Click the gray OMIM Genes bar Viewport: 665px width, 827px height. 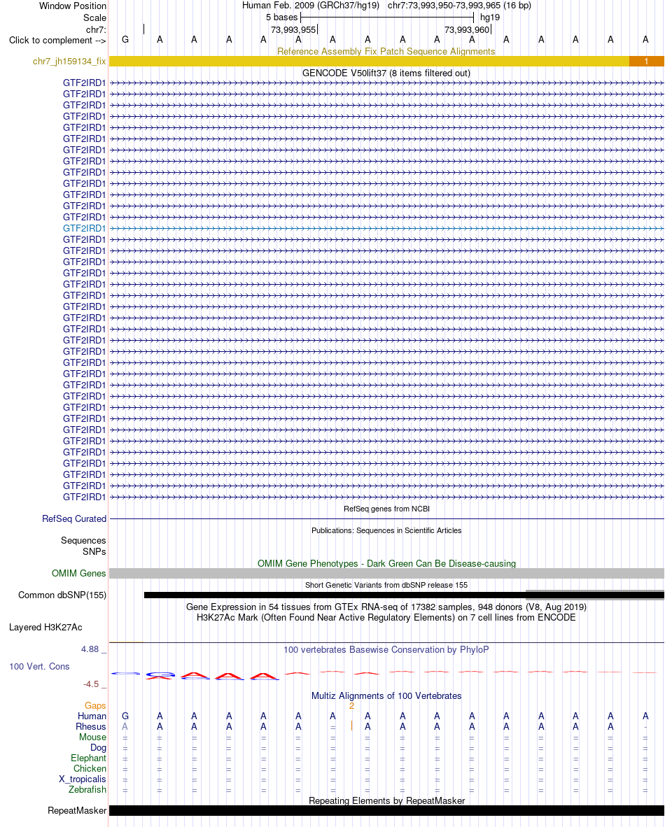tap(386, 573)
